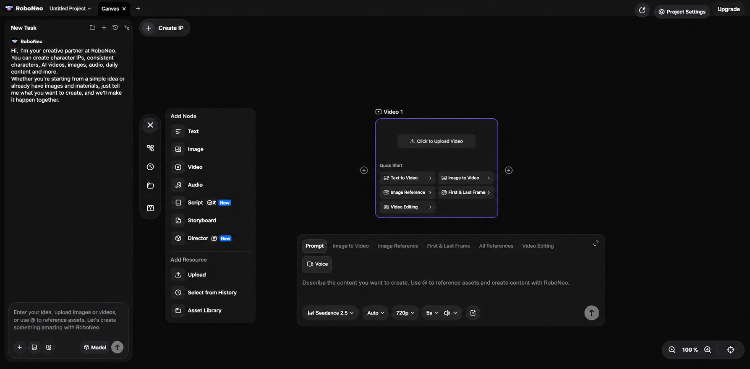Toggle the Voice option
750x369 pixels.
click(317, 264)
